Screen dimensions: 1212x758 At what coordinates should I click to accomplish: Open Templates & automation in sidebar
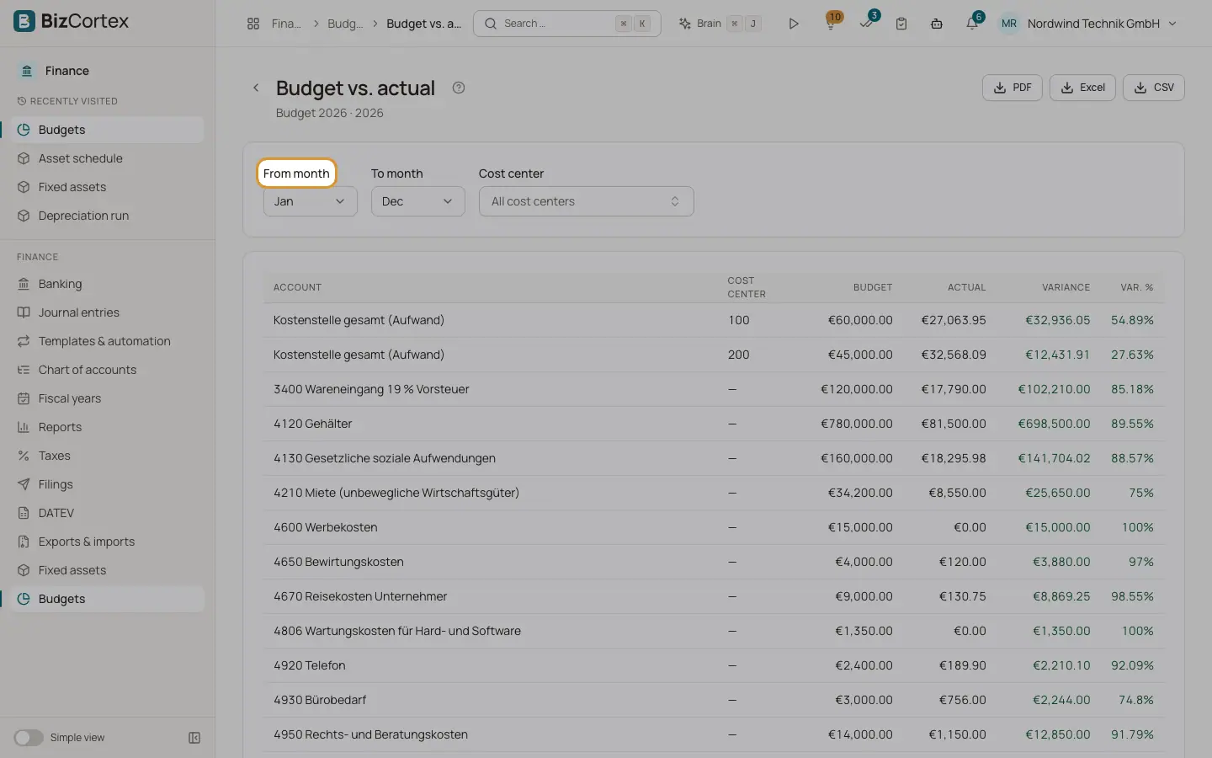coord(108,341)
